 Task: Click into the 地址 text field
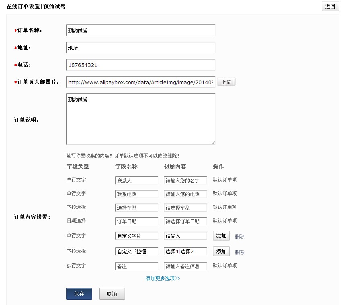pos(141,48)
